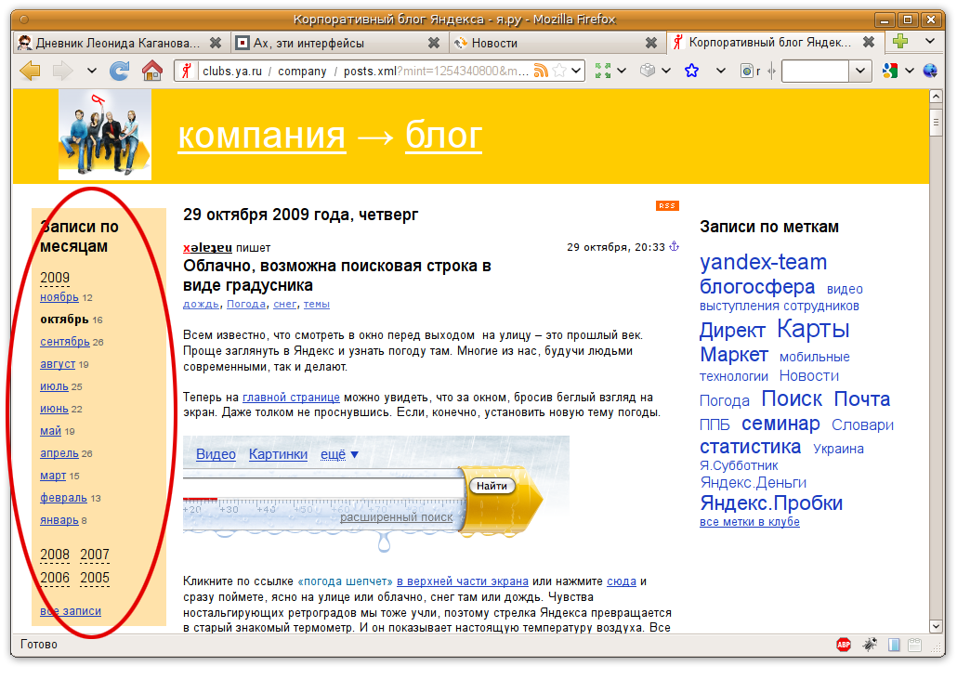
Task: Open author 'xaleзeu' profile link
Action: point(207,248)
